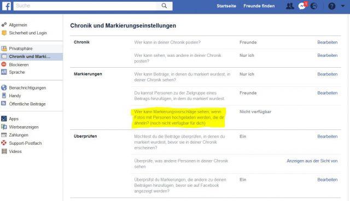Open Zahlungen settings

tap(19, 135)
